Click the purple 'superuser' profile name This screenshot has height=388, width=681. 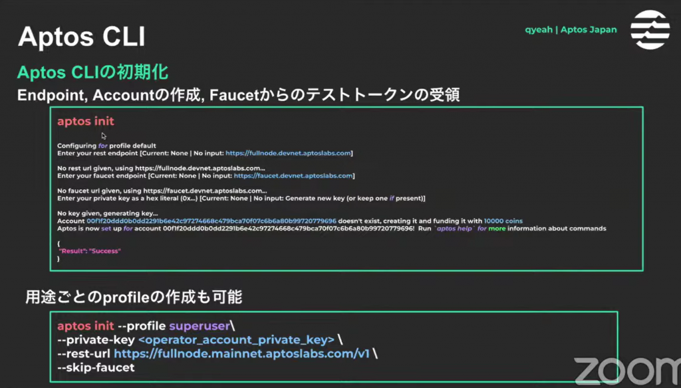coord(198,326)
